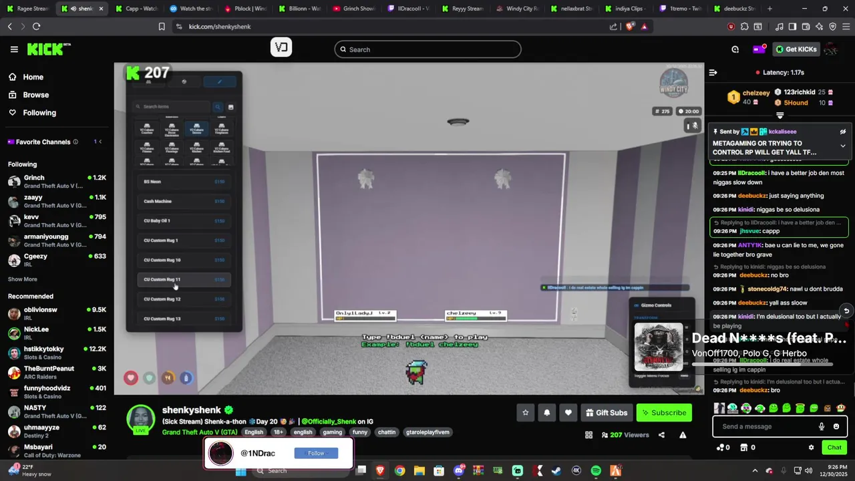855x481 pixels.
Task: Open Steam from taskbar
Action: (556, 471)
